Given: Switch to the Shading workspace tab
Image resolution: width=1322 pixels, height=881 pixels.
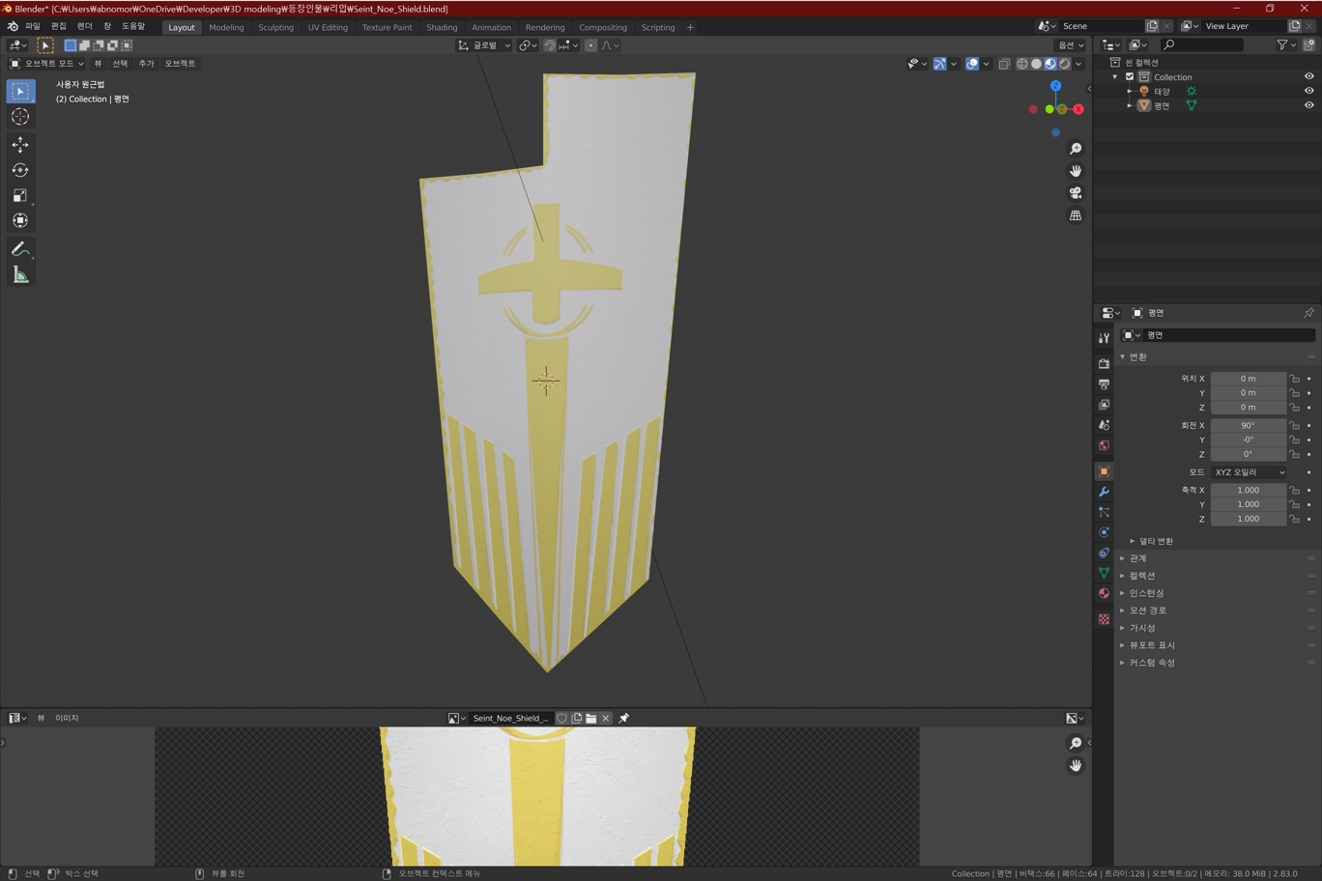Looking at the screenshot, I should pyautogui.click(x=442, y=27).
